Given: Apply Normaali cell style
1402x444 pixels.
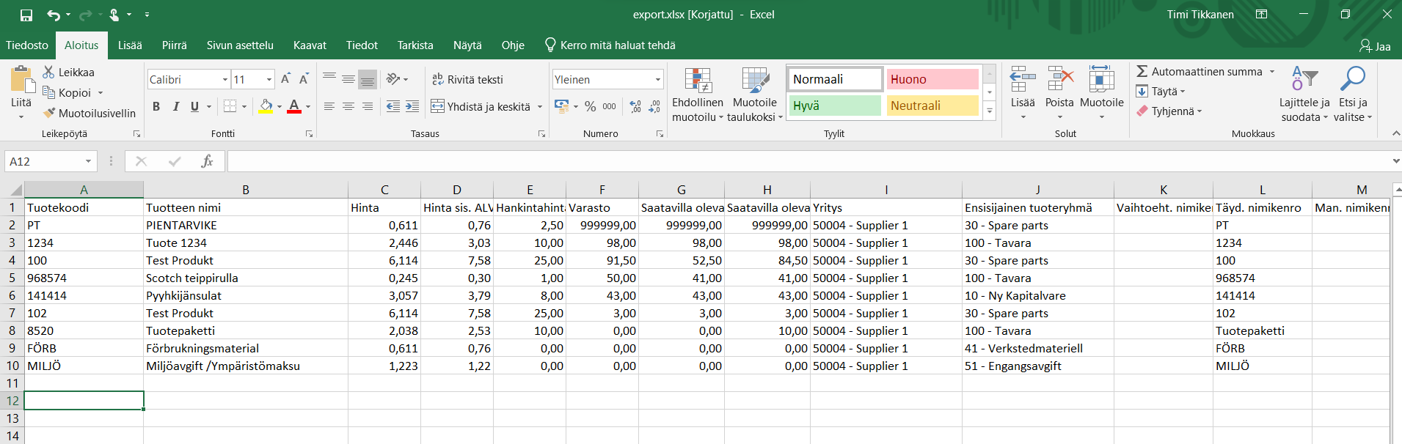Looking at the screenshot, I should [835, 79].
